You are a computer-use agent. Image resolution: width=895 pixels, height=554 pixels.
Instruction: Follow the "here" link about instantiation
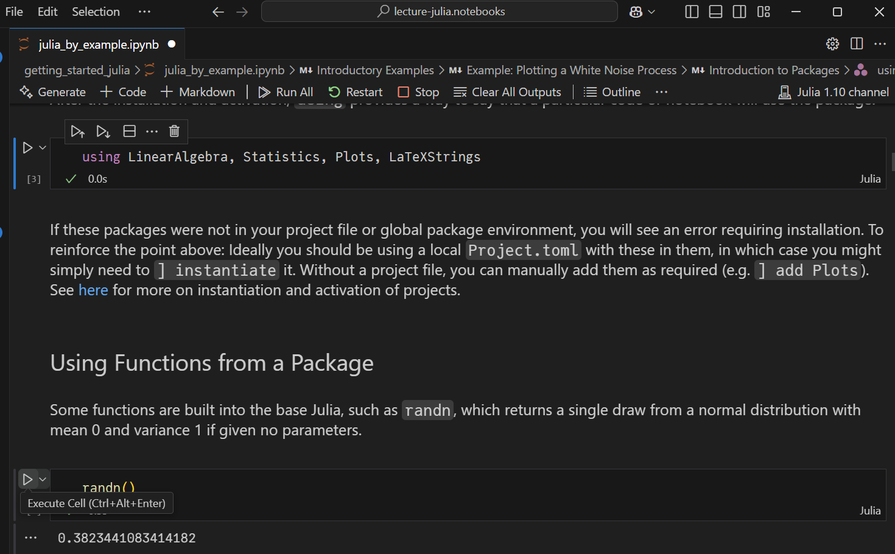point(93,290)
